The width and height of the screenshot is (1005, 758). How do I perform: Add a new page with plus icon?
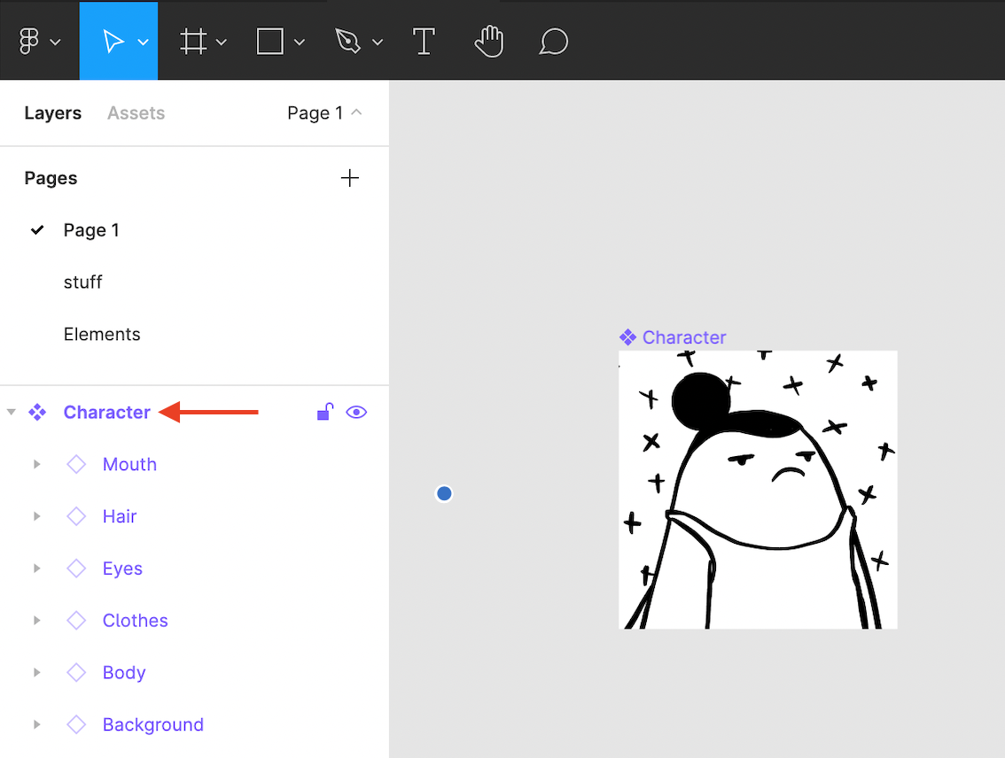(x=350, y=178)
